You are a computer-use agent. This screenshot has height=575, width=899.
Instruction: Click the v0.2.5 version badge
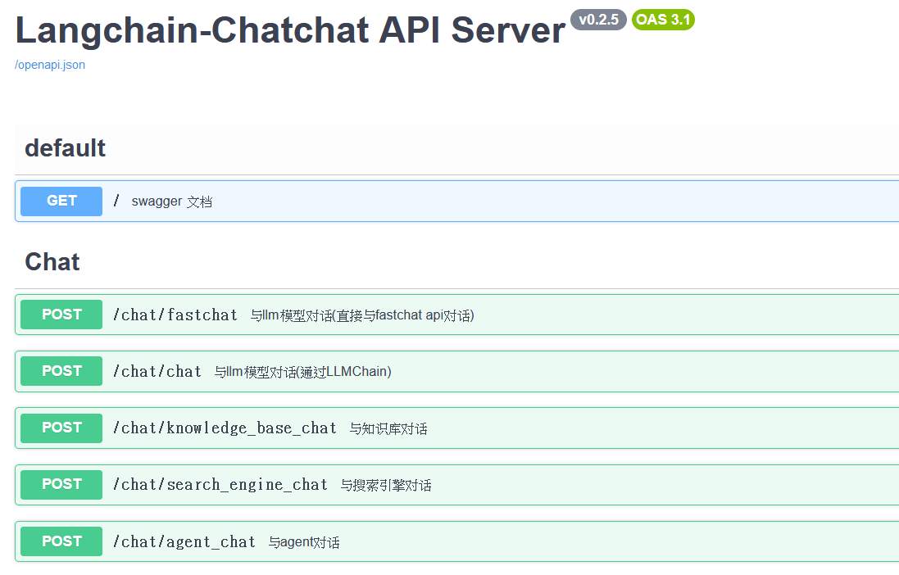tap(598, 20)
